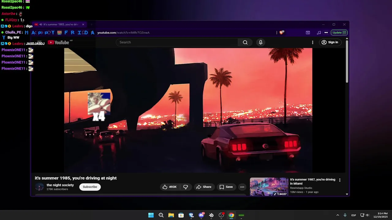Click the video title 'it's summer 1985, you're driving at night'
This screenshot has width=392, height=220.
(76, 178)
